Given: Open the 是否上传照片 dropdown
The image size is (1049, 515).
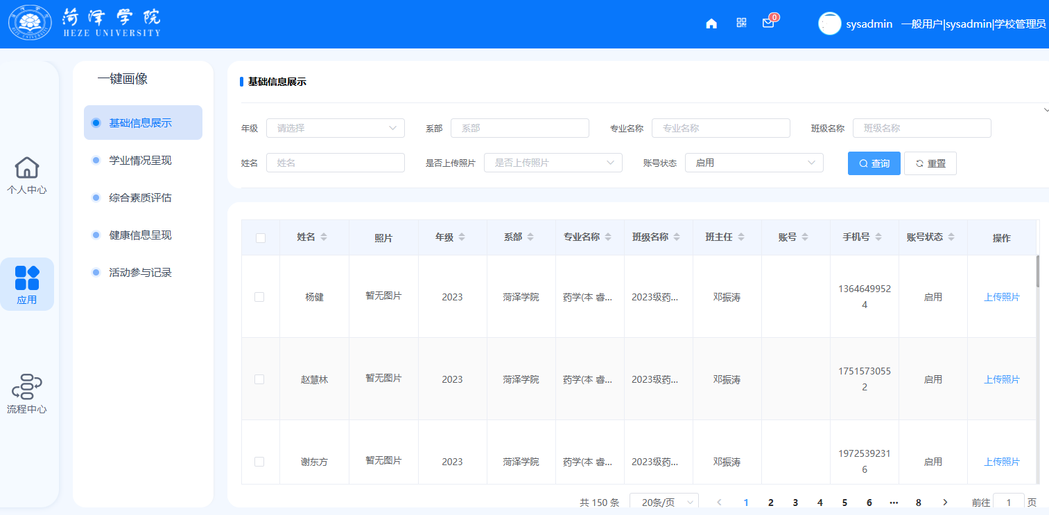Looking at the screenshot, I should coord(553,163).
